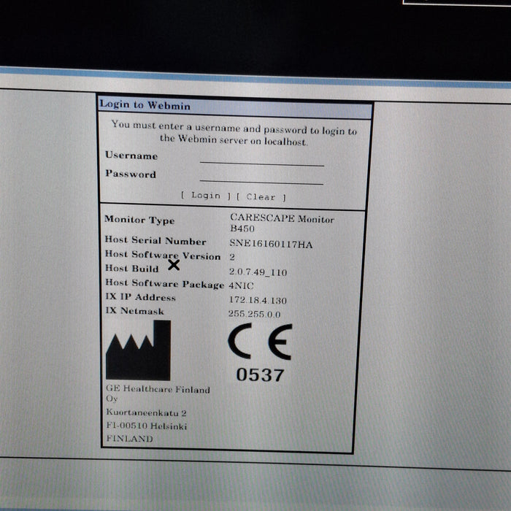The width and height of the screenshot is (511, 511).
Task: Click the black X marker
Action: click(x=174, y=266)
